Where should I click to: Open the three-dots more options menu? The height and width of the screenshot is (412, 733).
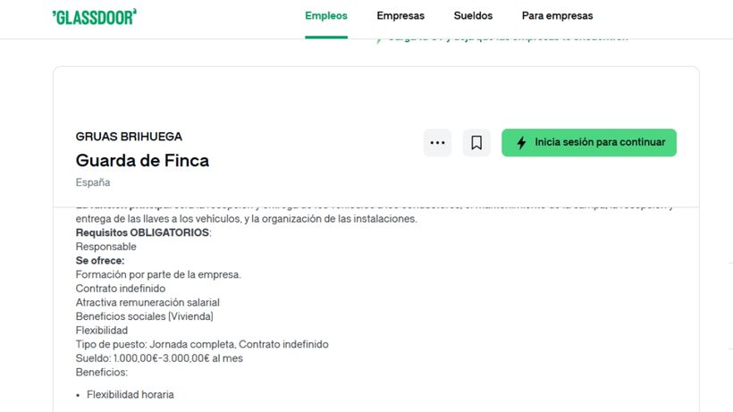(x=437, y=142)
